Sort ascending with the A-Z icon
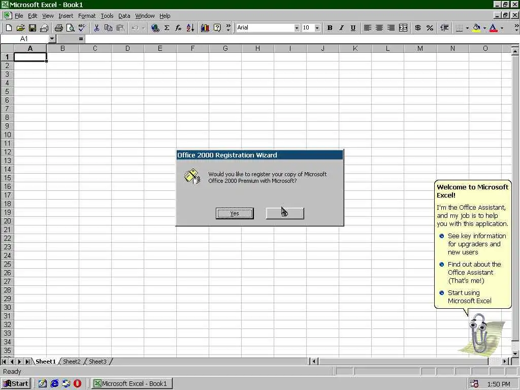The width and height of the screenshot is (520, 390). coord(190,28)
